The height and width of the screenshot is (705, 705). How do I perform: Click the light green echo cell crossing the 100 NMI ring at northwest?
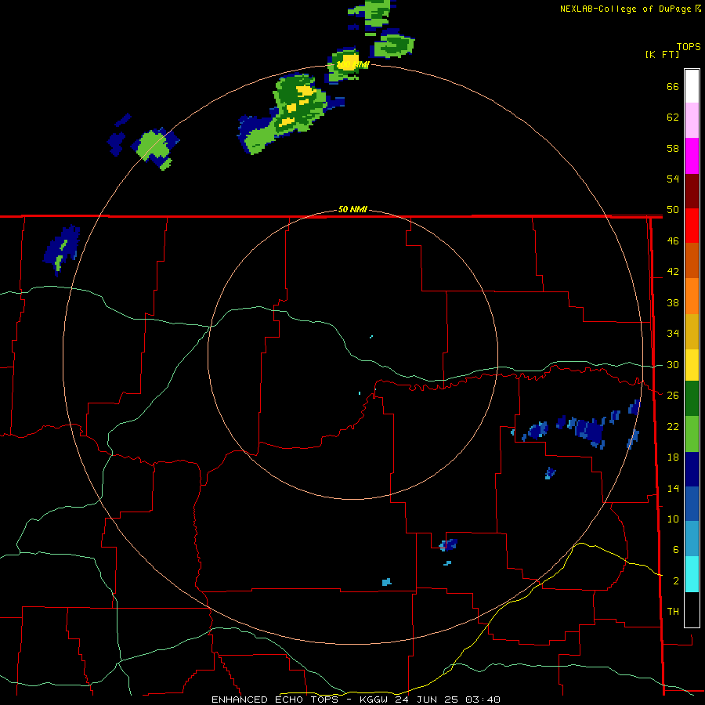coord(155,146)
